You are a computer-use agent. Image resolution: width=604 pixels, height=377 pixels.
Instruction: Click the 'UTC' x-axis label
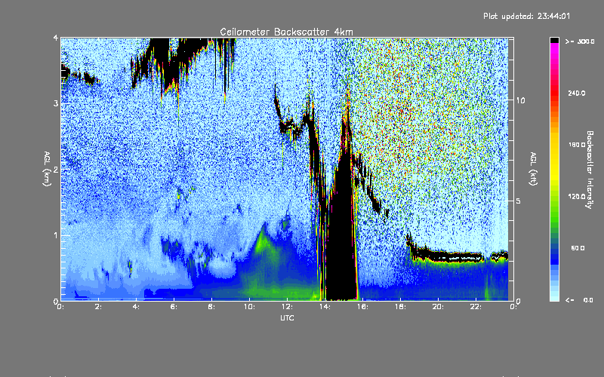tap(287, 317)
